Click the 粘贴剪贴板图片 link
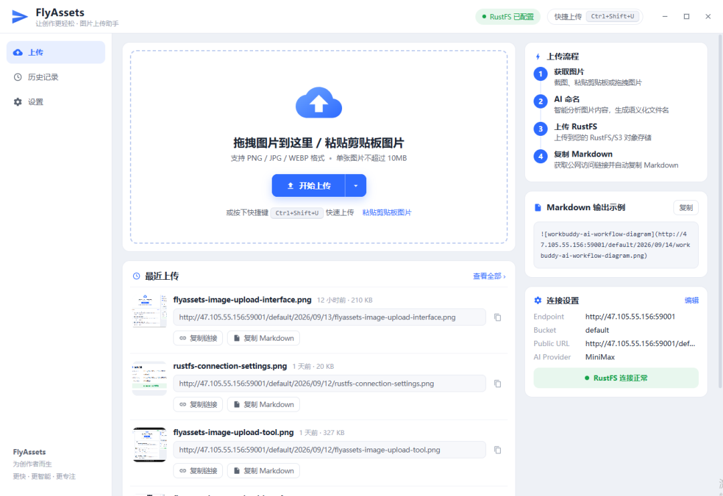The image size is (723, 496). coord(386,212)
